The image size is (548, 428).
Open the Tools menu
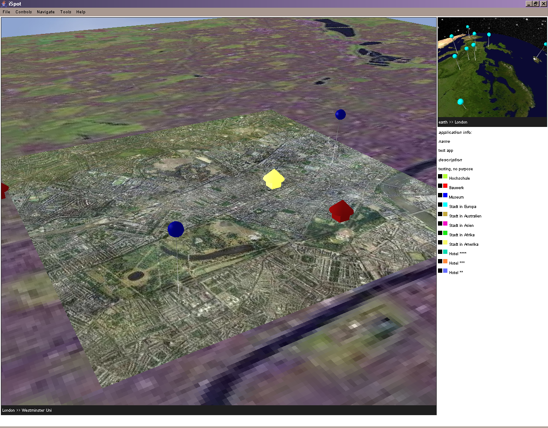[66, 12]
